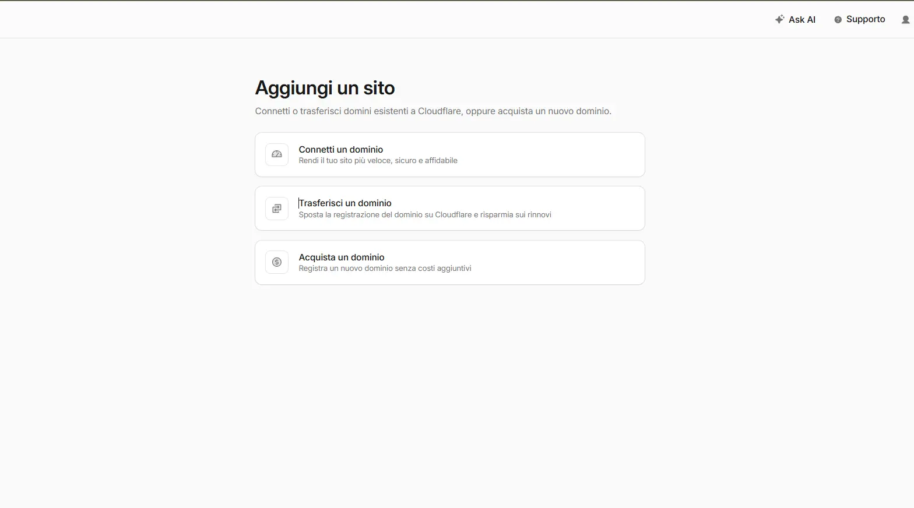The height and width of the screenshot is (508, 914).
Task: Click the 'Aggiungi un sito' heading
Action: click(x=325, y=88)
